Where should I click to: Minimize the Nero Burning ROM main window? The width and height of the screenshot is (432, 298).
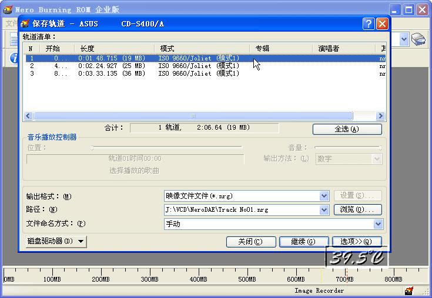pos(395,9)
